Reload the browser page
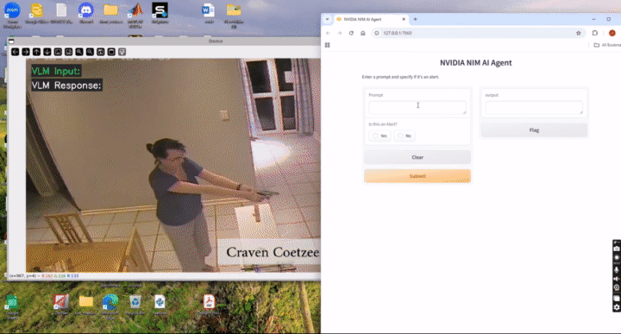Image resolution: width=621 pixels, height=334 pixels. click(351, 33)
